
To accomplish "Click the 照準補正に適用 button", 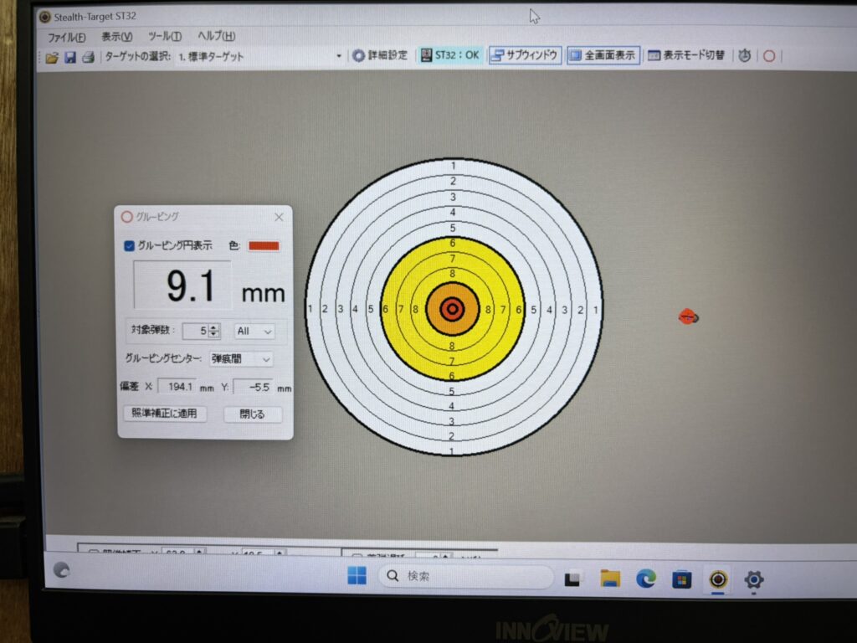I will point(165,414).
